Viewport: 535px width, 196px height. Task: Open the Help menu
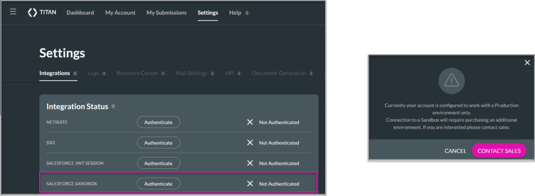tap(235, 13)
